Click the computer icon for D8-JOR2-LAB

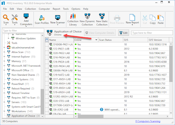tap(51, 110)
